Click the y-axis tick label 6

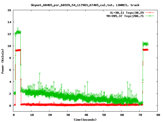coord(10,70)
